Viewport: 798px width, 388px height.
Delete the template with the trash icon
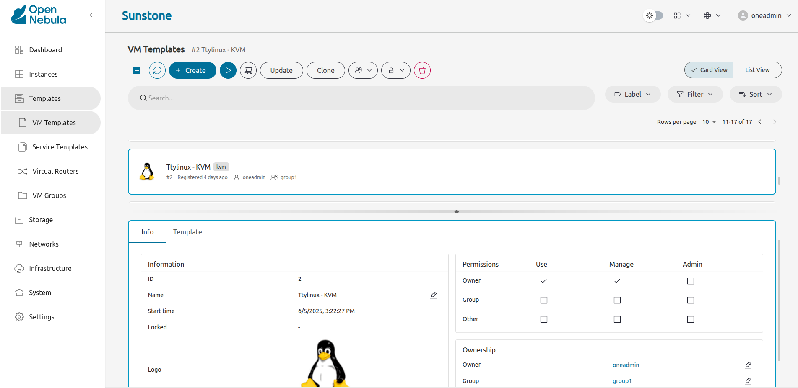[x=422, y=70]
